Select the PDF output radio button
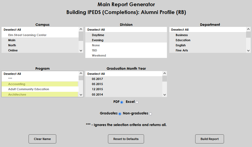Viewport: 252px width, 147px height. 122,102
